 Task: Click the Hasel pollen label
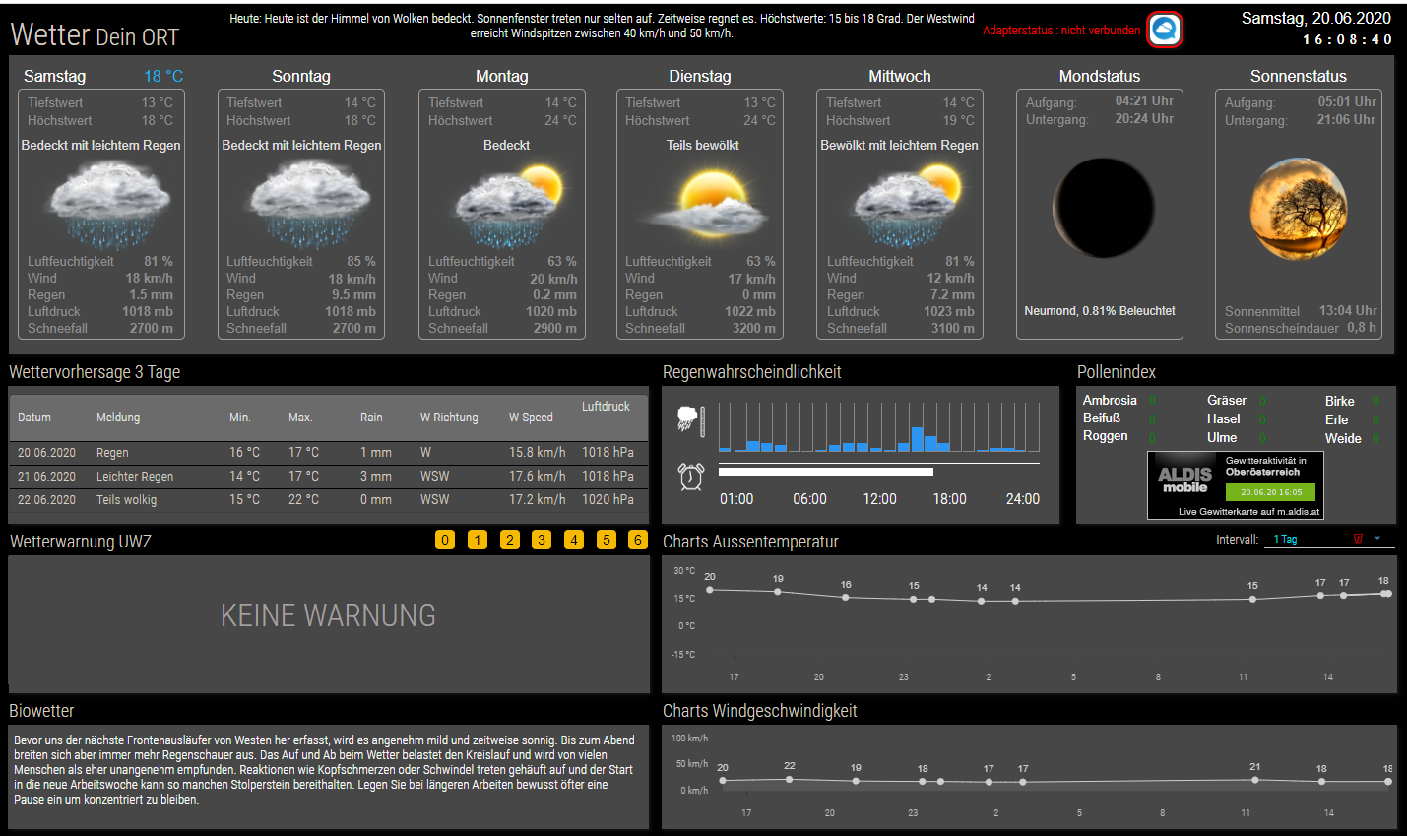point(1223,418)
